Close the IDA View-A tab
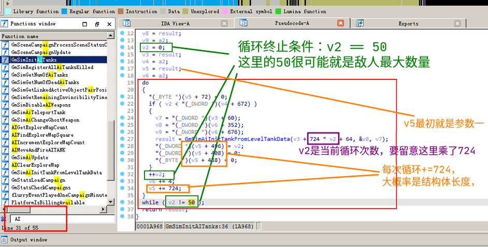The height and width of the screenshot is (247, 488). coord(224,23)
